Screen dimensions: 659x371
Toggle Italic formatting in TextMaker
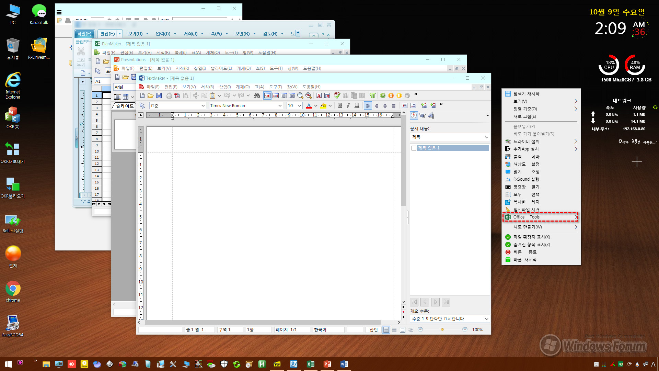[x=348, y=106]
